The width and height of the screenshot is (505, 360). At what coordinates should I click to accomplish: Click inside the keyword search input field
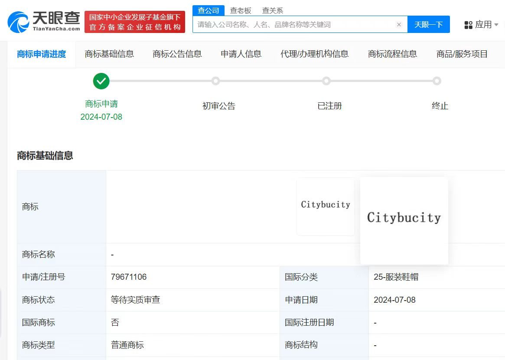[295, 25]
